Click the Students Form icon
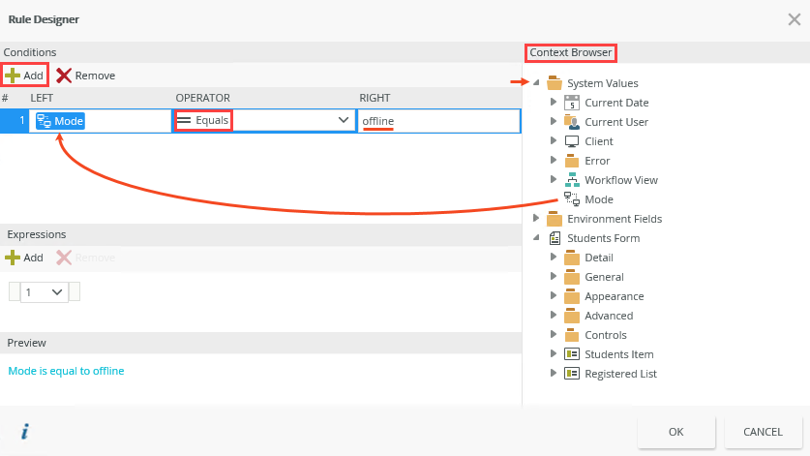This screenshot has width=810, height=456. (x=555, y=238)
